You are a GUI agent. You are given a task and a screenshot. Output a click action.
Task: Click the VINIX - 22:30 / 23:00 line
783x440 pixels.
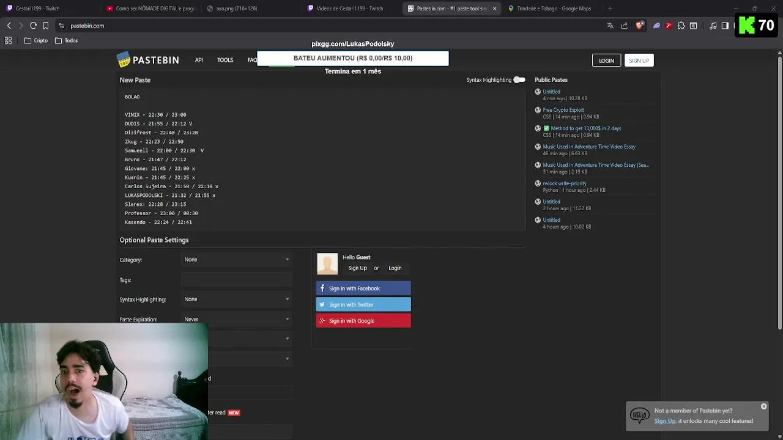click(155, 115)
